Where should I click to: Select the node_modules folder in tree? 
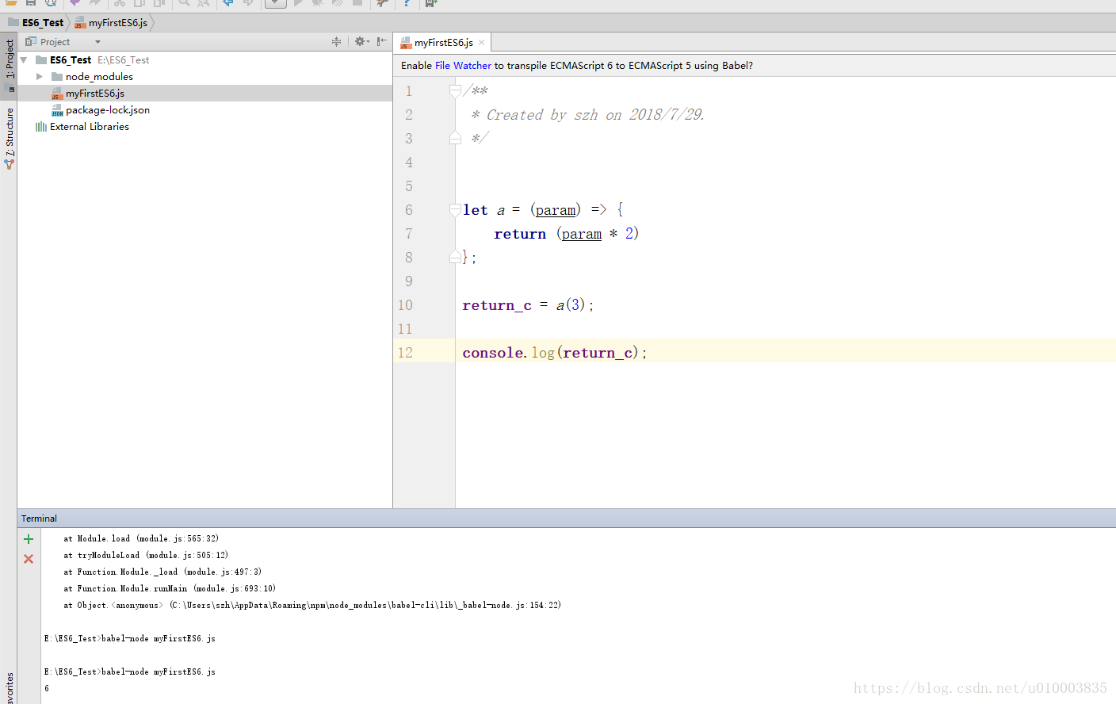click(x=99, y=77)
